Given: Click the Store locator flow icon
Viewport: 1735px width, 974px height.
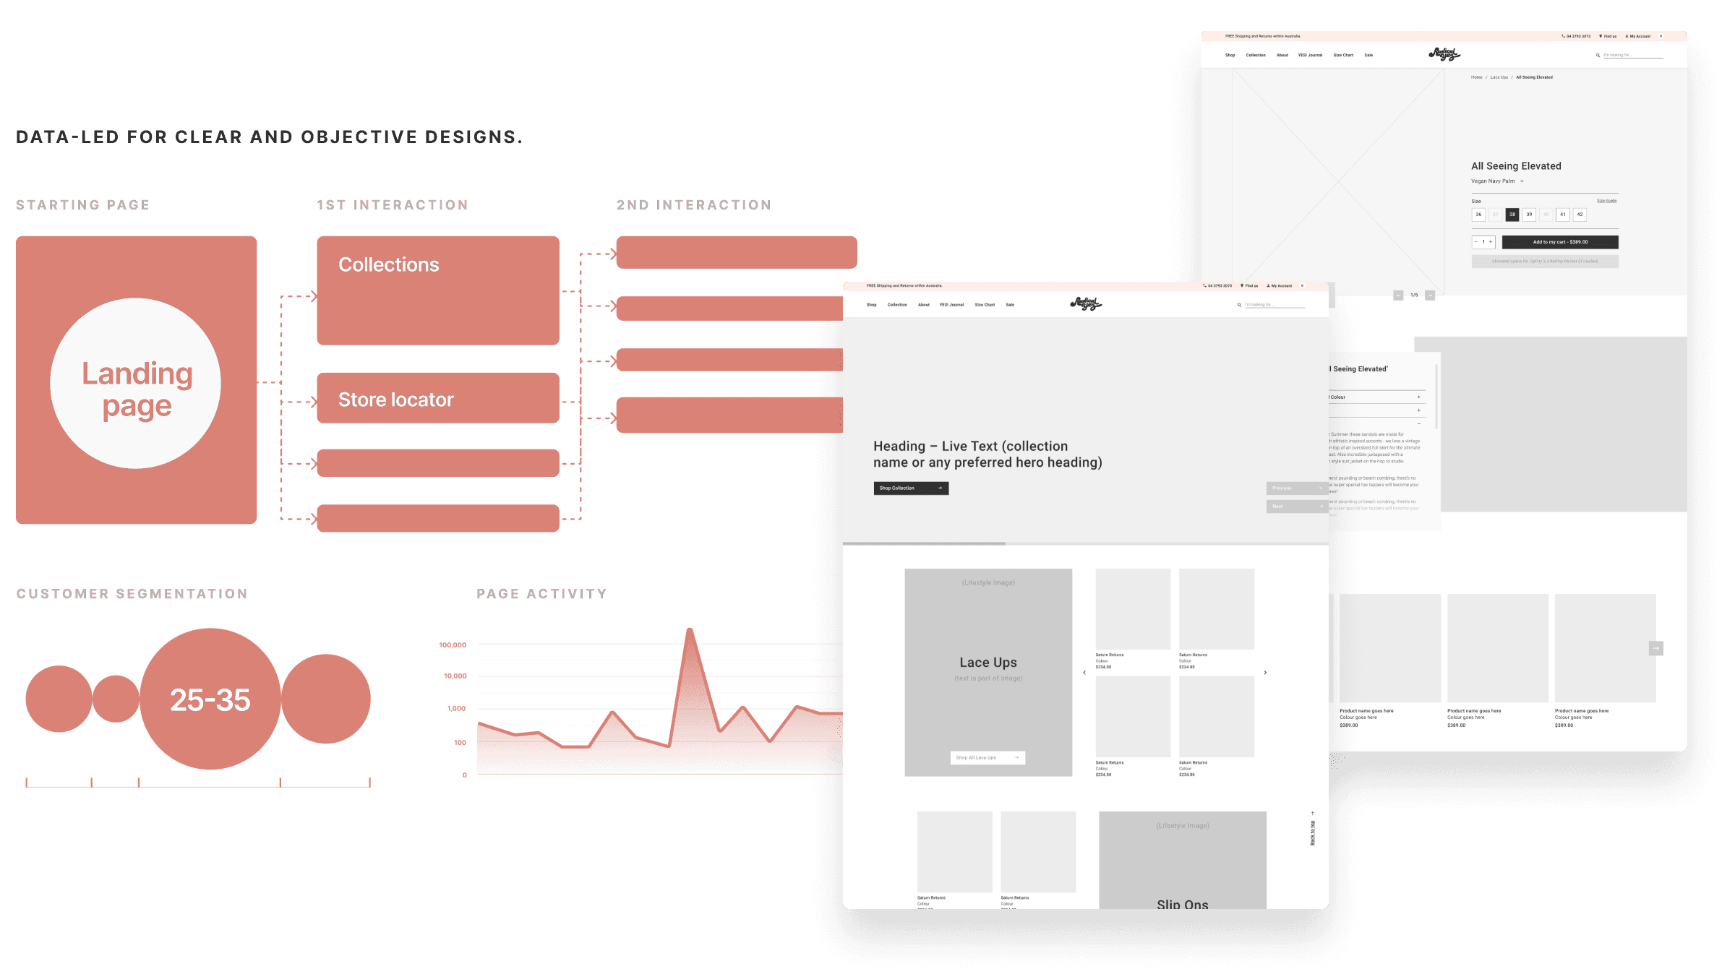Looking at the screenshot, I should click(x=437, y=397).
